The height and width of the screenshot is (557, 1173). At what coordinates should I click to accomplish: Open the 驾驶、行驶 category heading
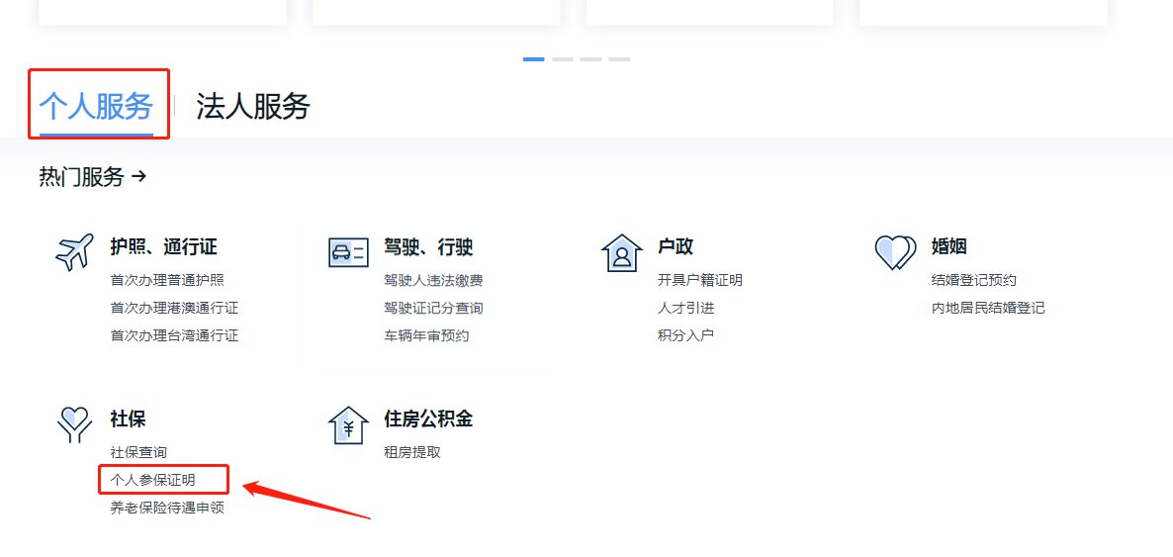(428, 247)
